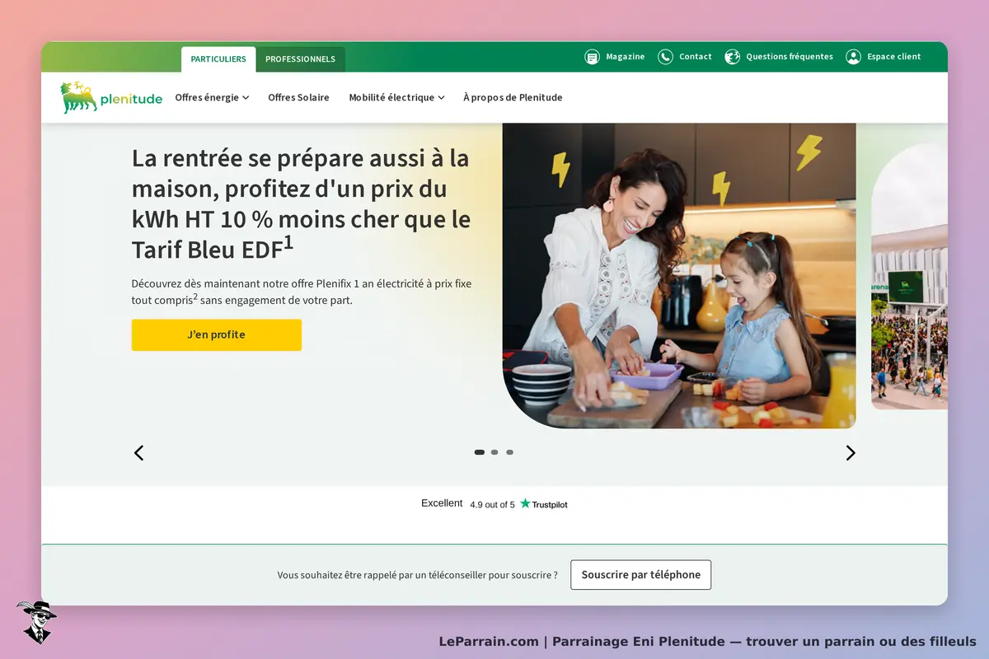Click the Questions fréquentes globe icon
Screen dimensions: 989x659
pos(732,57)
